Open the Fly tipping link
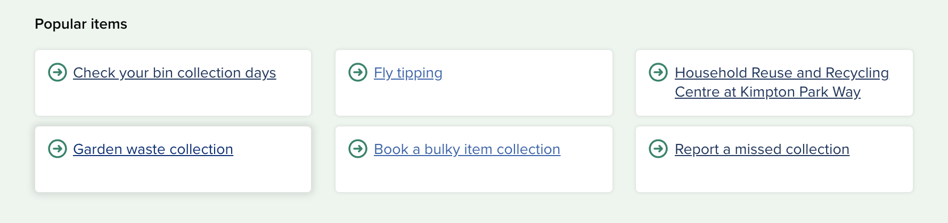This screenshot has height=223, width=948. point(408,73)
